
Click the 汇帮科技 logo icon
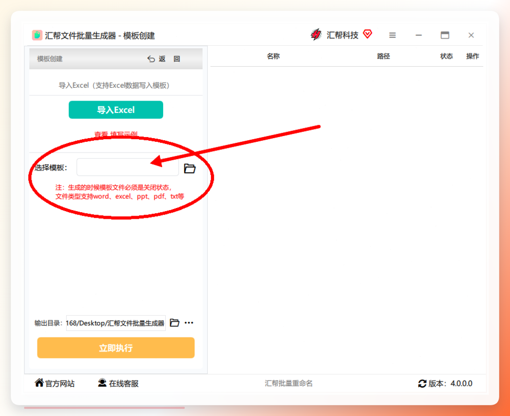click(x=316, y=34)
